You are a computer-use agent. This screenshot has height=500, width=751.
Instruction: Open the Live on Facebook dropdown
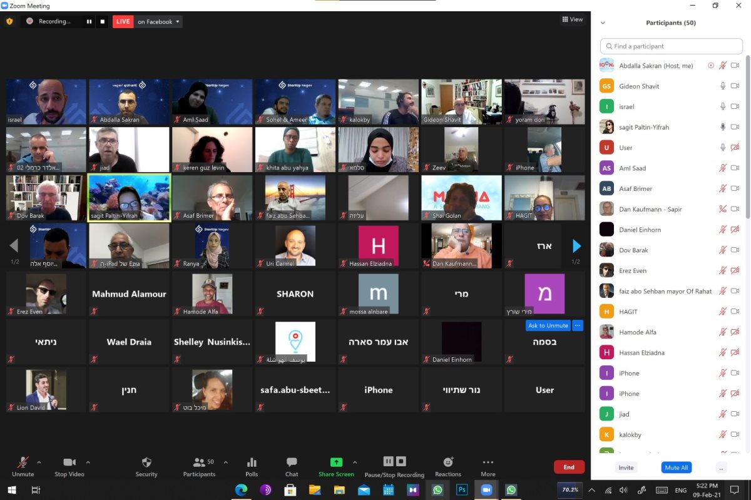point(158,21)
